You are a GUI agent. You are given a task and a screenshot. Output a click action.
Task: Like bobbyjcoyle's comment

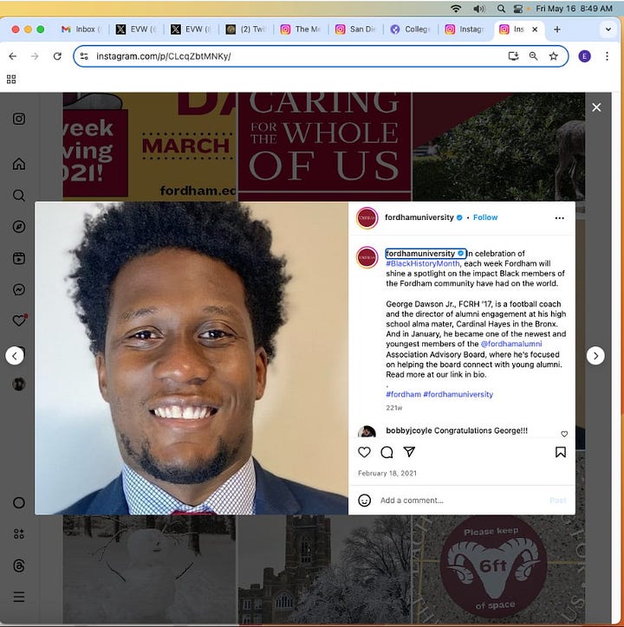[x=564, y=434]
